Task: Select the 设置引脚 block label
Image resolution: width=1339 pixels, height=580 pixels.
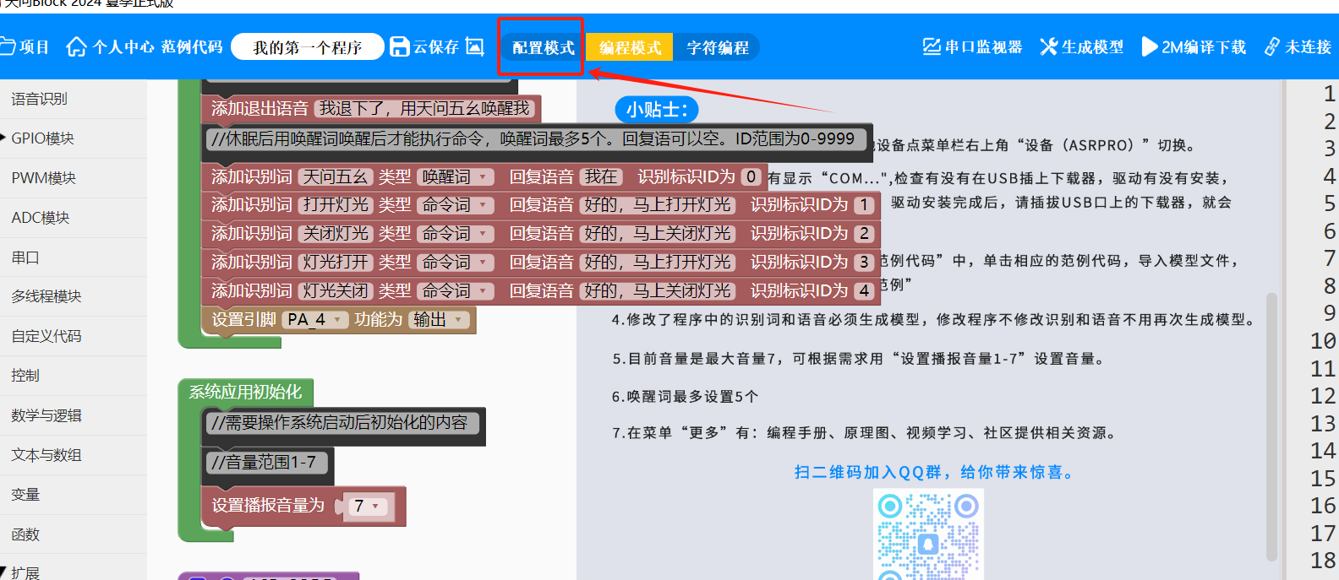Action: click(243, 320)
